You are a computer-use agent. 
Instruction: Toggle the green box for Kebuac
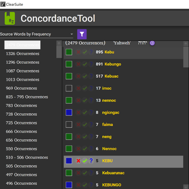pyautogui.click(x=69, y=76)
